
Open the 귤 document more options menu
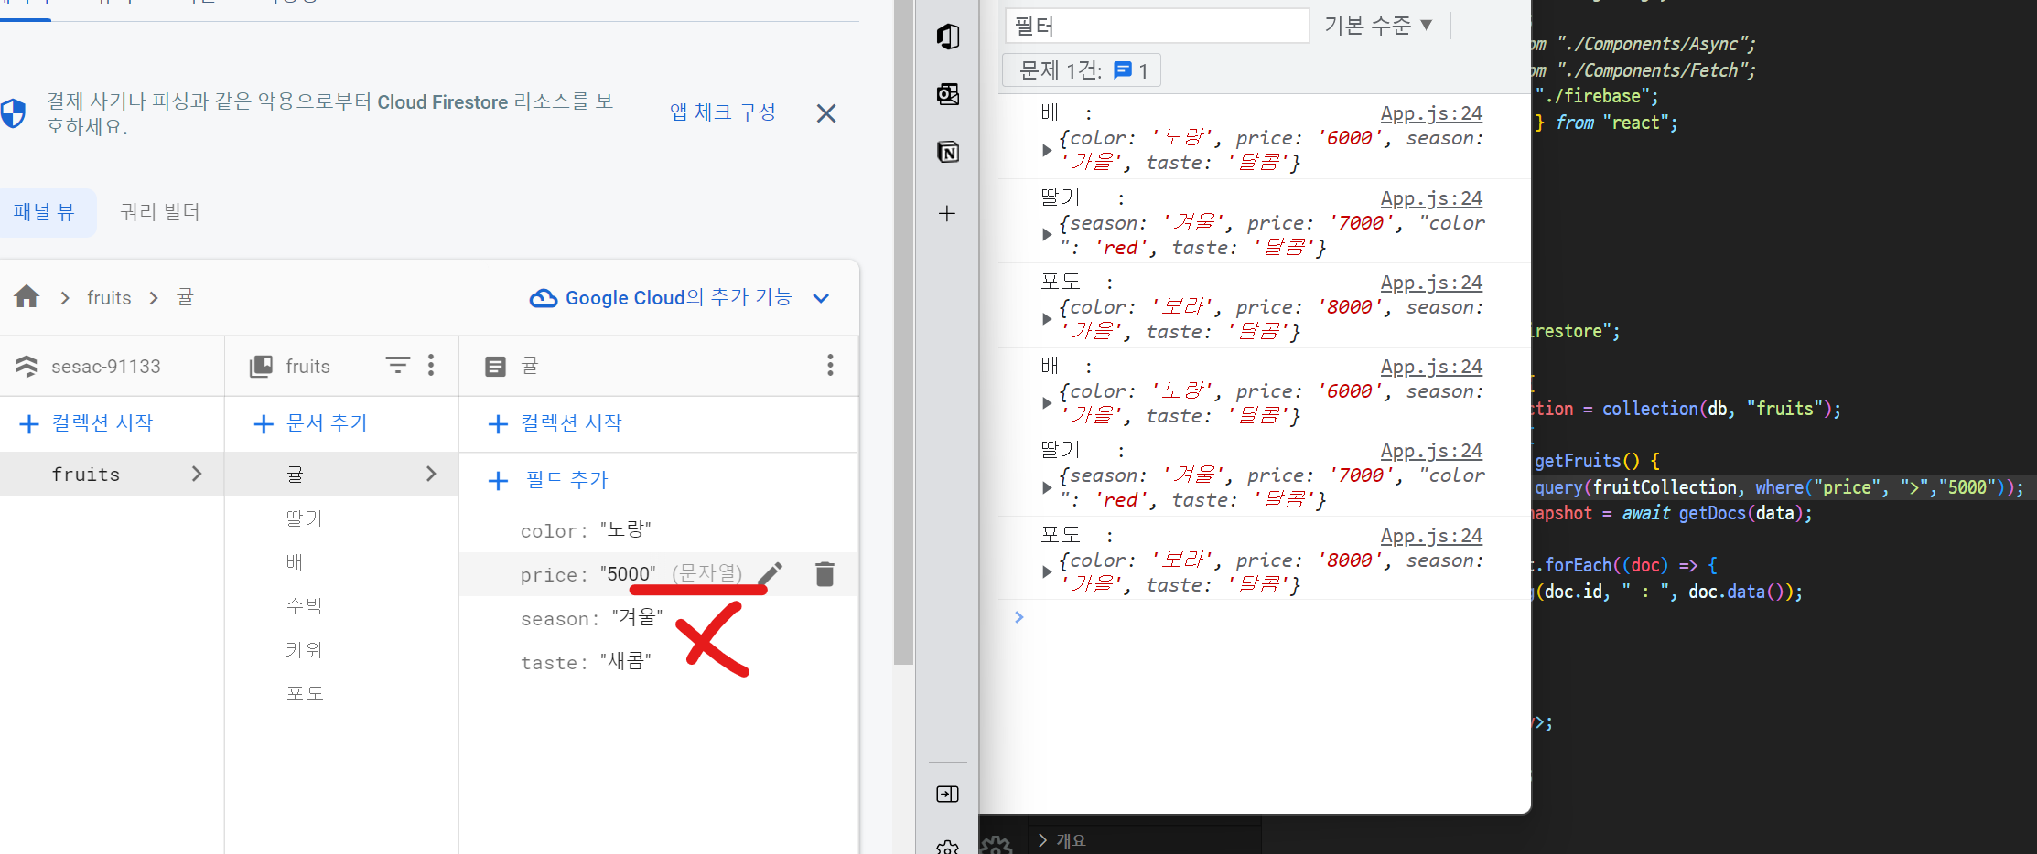[830, 365]
